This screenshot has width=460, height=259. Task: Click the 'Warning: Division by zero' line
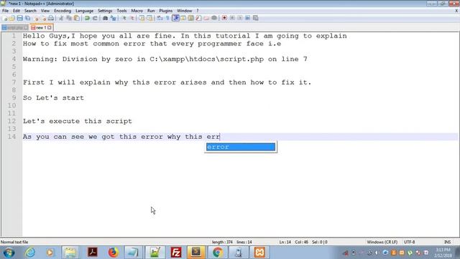pos(165,59)
